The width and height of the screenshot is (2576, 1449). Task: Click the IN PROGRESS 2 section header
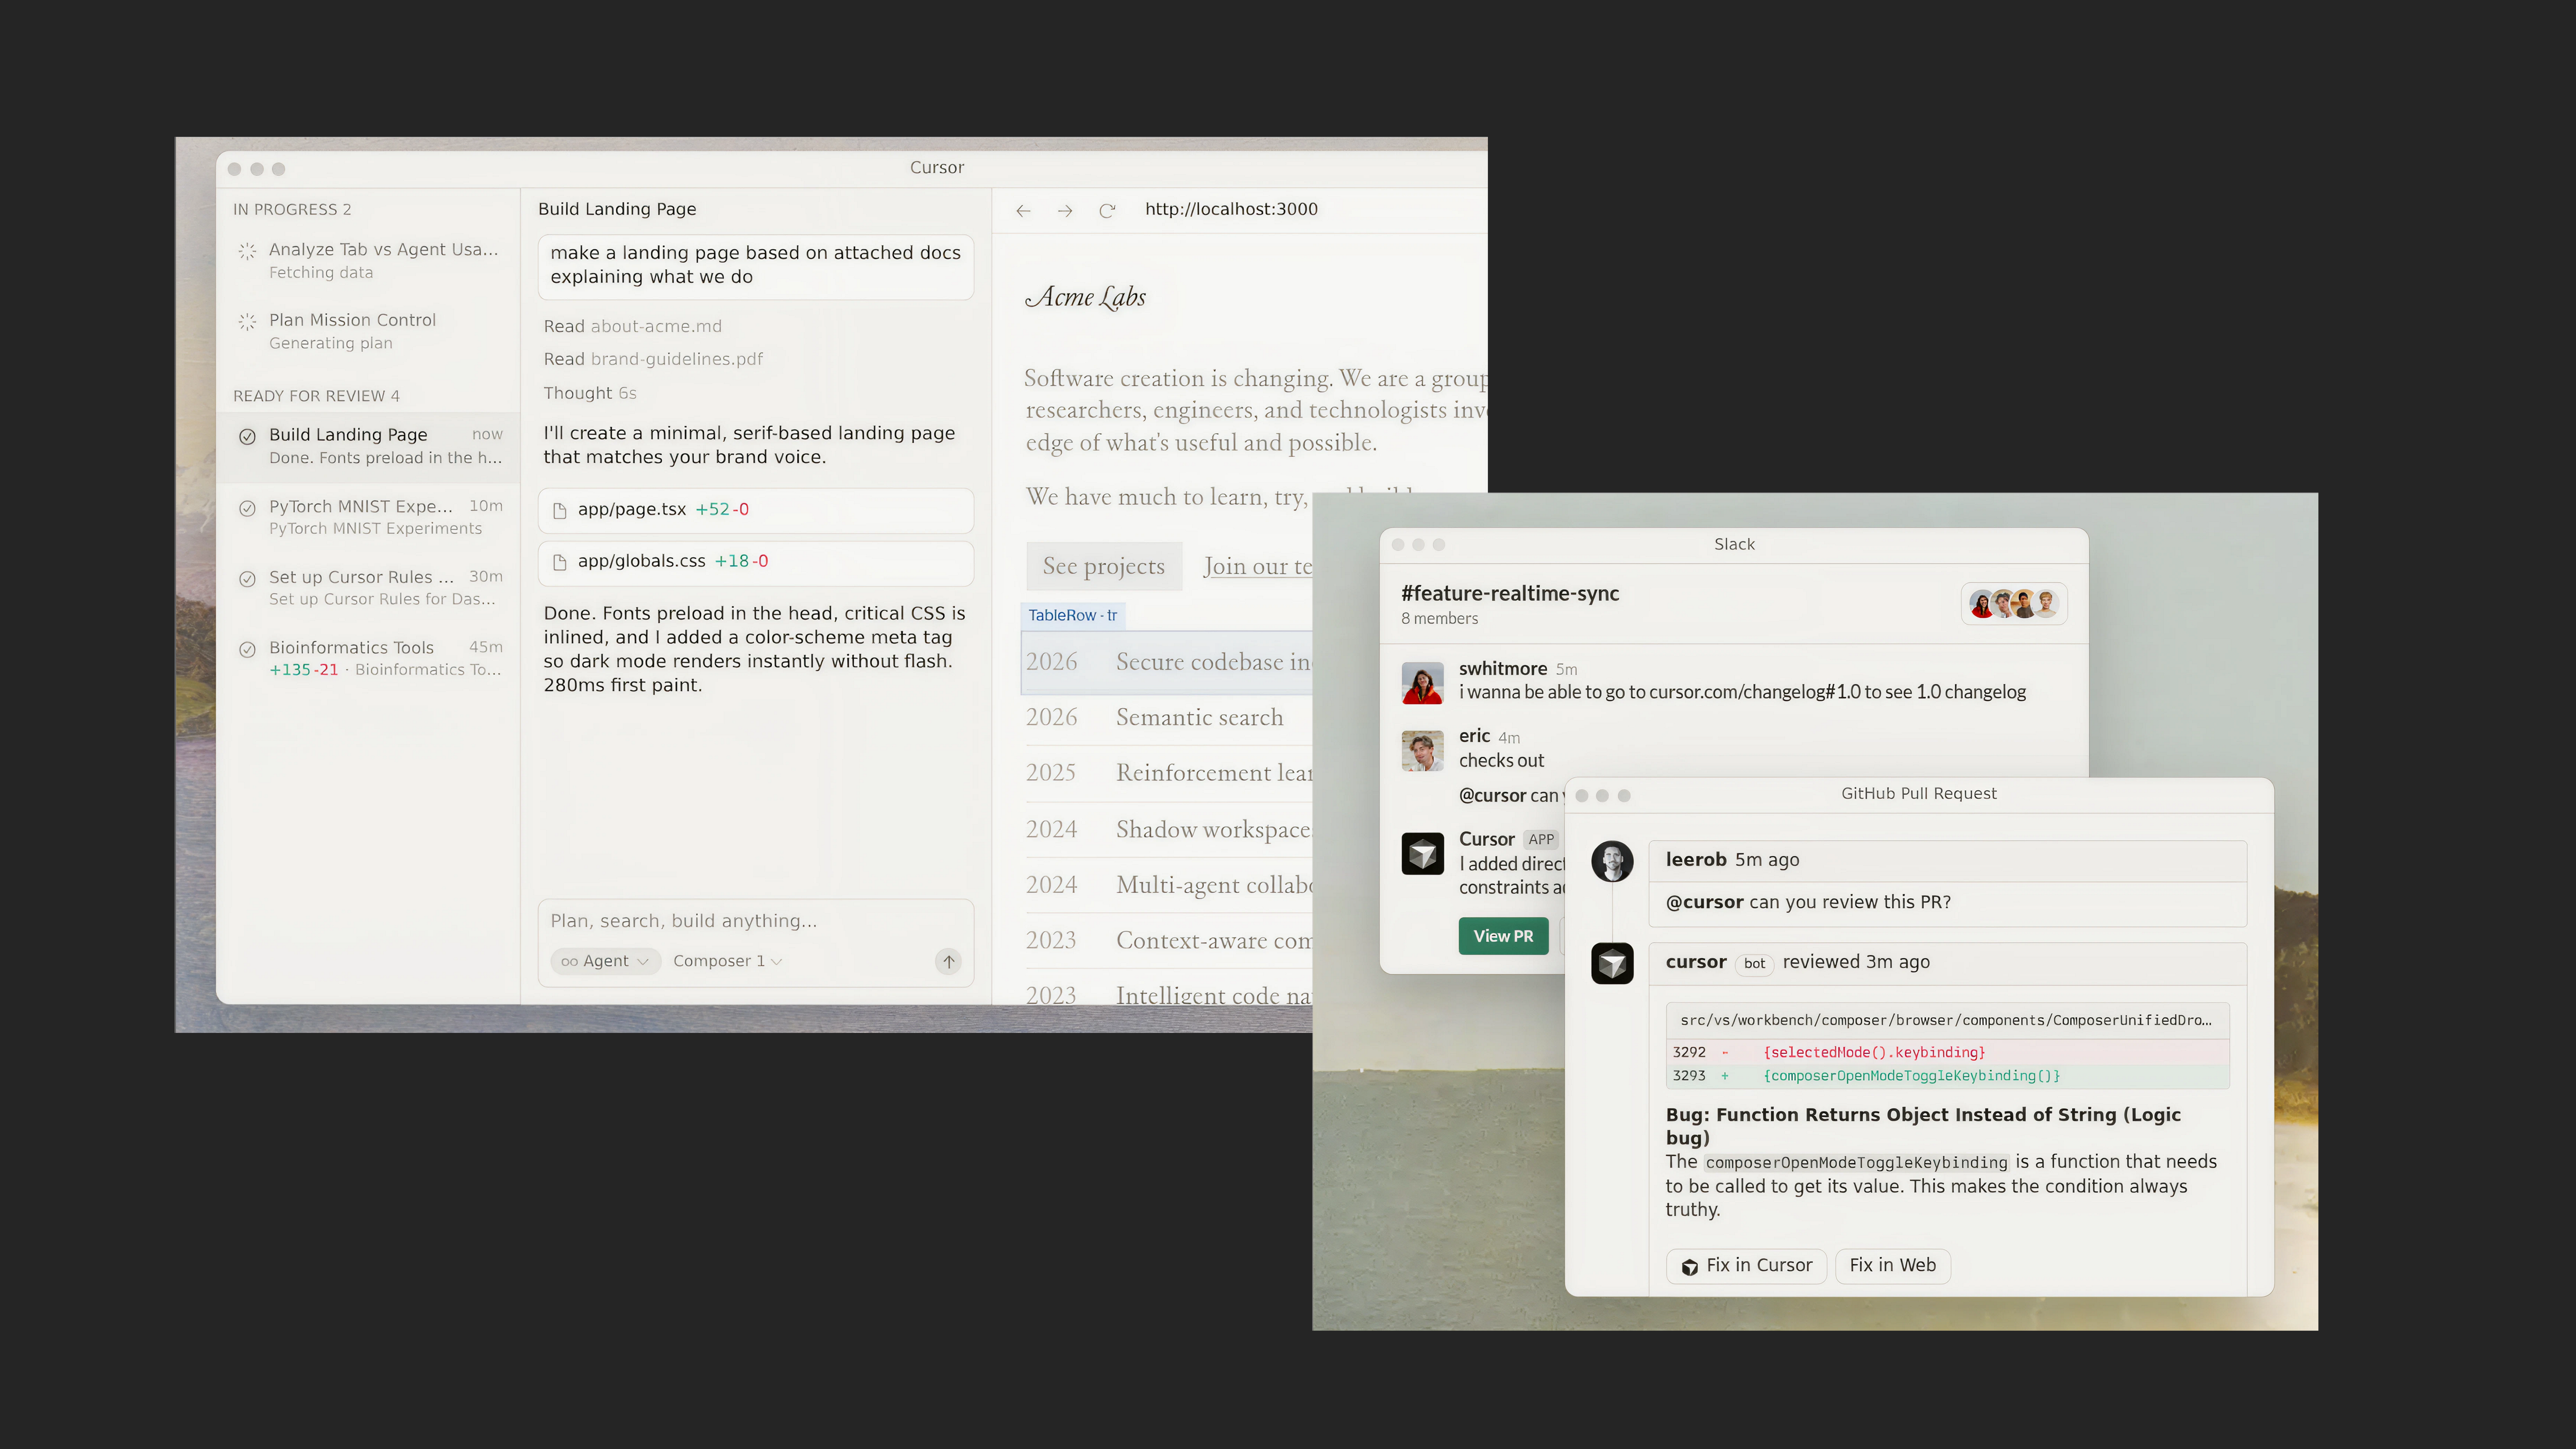[292, 210]
